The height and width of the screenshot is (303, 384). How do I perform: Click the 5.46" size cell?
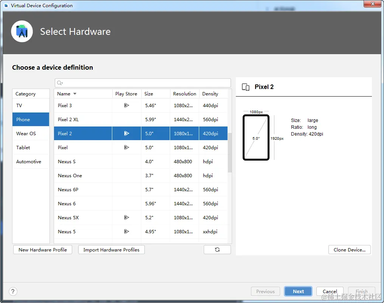(x=155, y=106)
